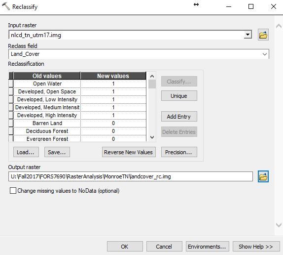The width and height of the screenshot is (283, 255).
Task: Expand help with Show Help >> button
Action: (x=256, y=246)
